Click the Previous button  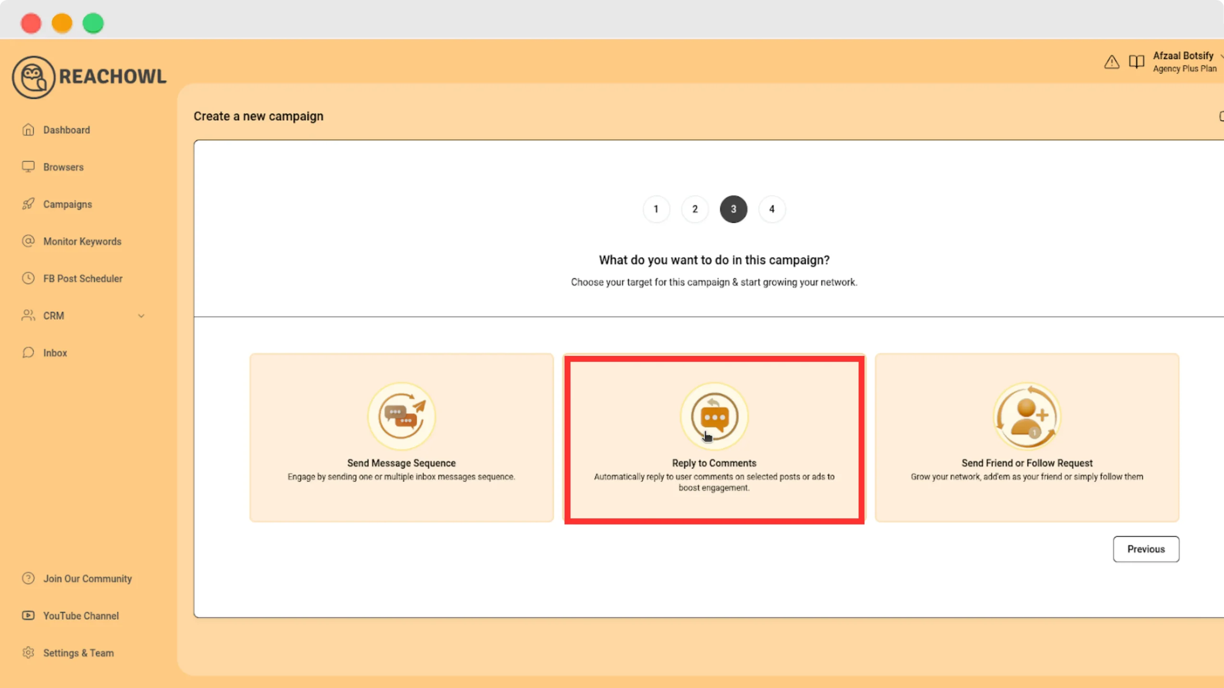point(1146,549)
